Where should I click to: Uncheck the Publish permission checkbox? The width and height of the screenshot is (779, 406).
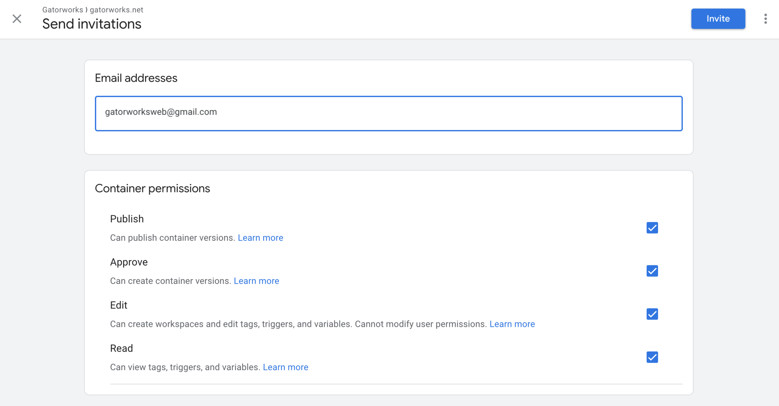[x=652, y=228]
